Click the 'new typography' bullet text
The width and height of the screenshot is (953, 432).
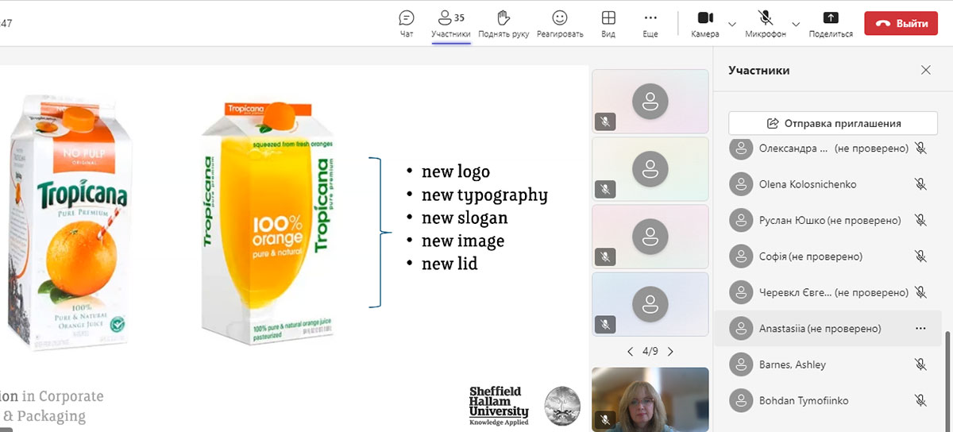click(x=484, y=195)
